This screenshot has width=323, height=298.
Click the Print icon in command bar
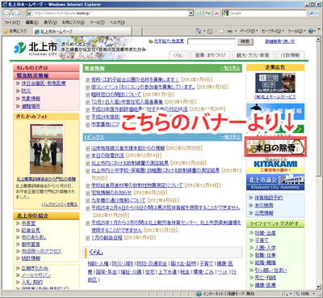coord(229,32)
